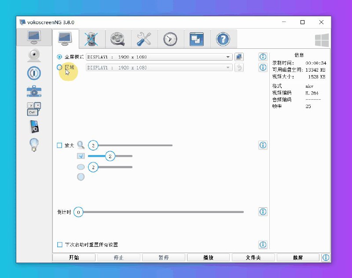This screenshot has height=278, width=352.
Task: Click the power-style shutdown icon in sidebar
Action: (34, 73)
